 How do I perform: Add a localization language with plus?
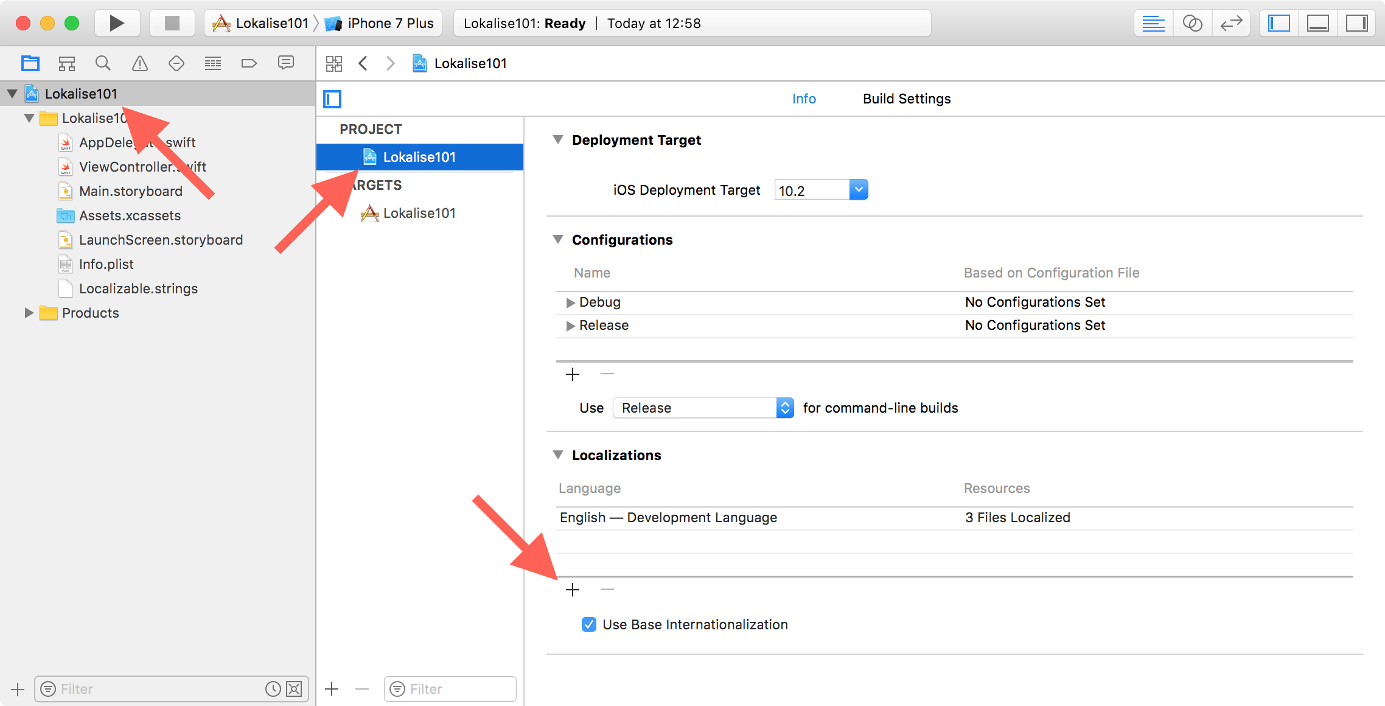pos(573,590)
